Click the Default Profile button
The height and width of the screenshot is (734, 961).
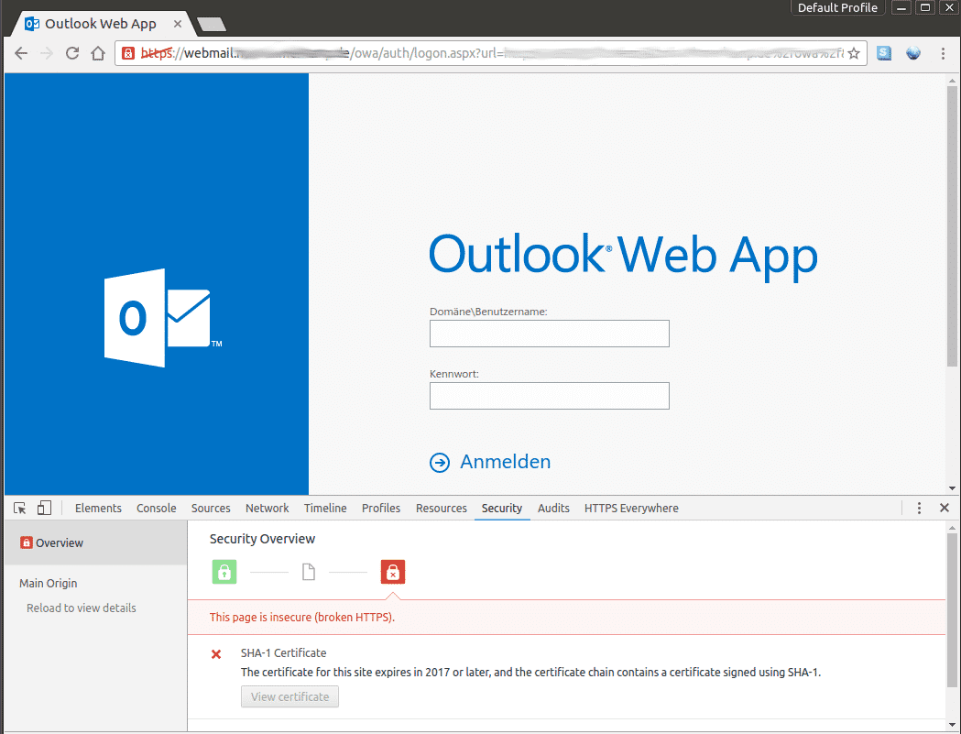point(837,8)
